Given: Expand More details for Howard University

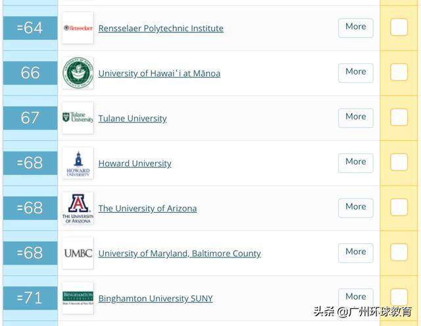Looking at the screenshot, I should (x=355, y=162).
